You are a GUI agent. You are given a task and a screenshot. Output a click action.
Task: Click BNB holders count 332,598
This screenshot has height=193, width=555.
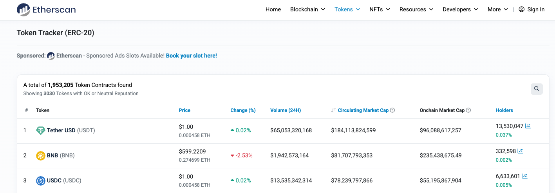tap(506, 151)
